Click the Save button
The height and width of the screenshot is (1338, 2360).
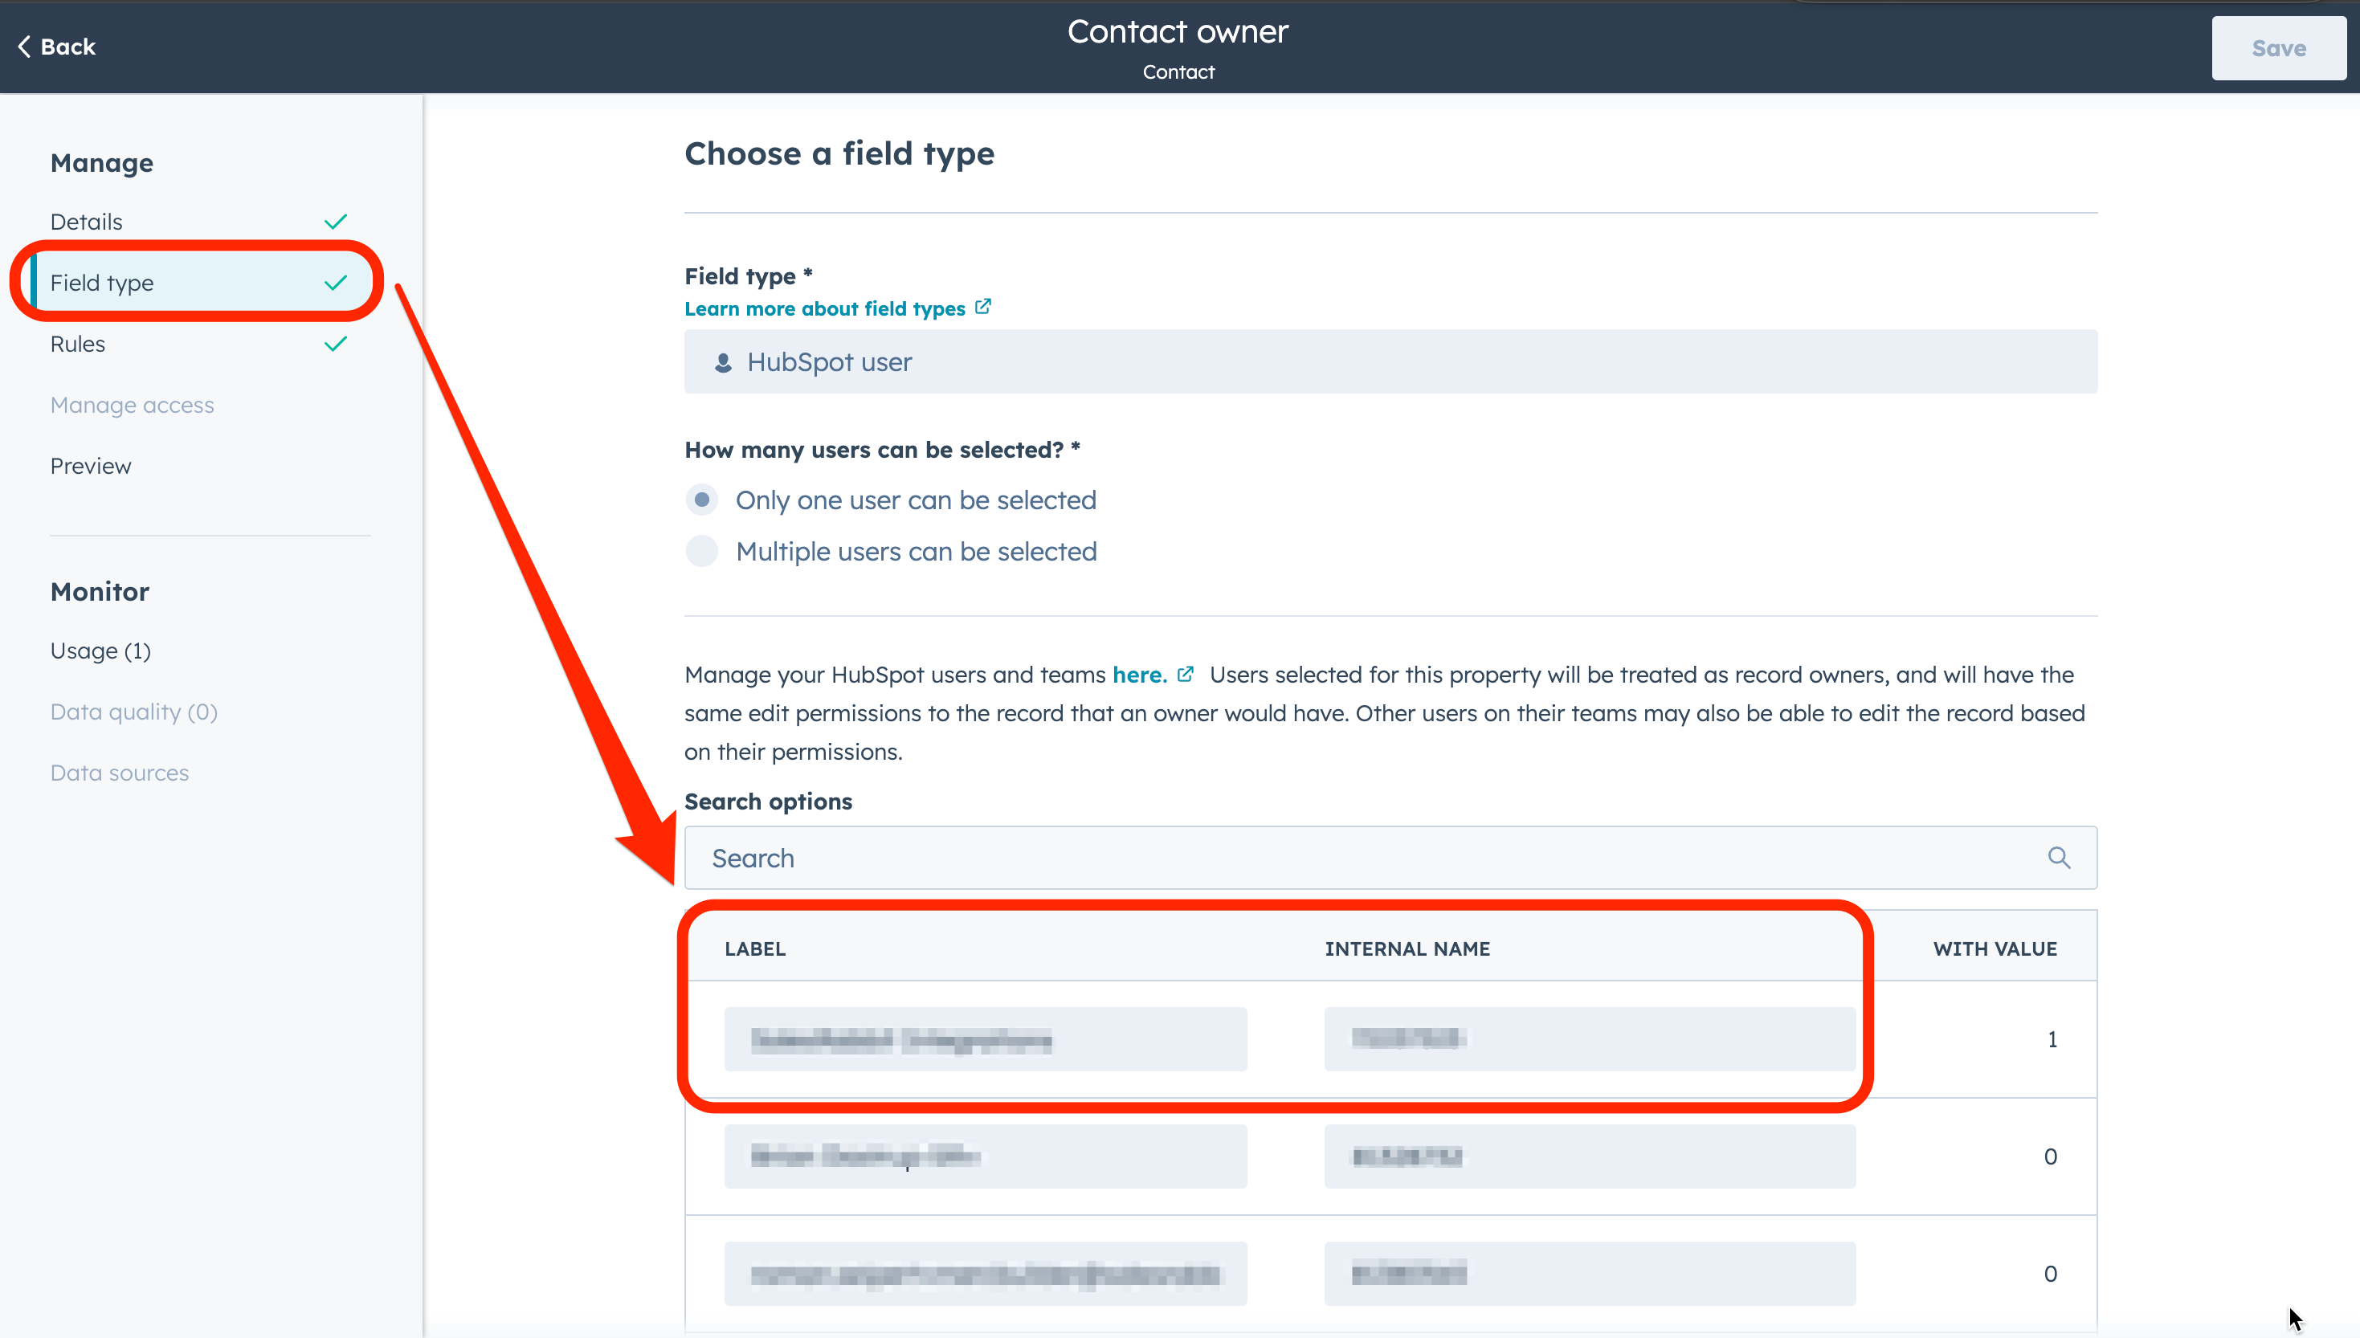(x=2277, y=49)
